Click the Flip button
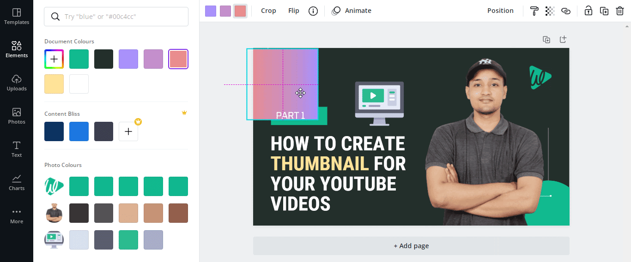Viewport: 631px width, 262px height. [x=294, y=11]
